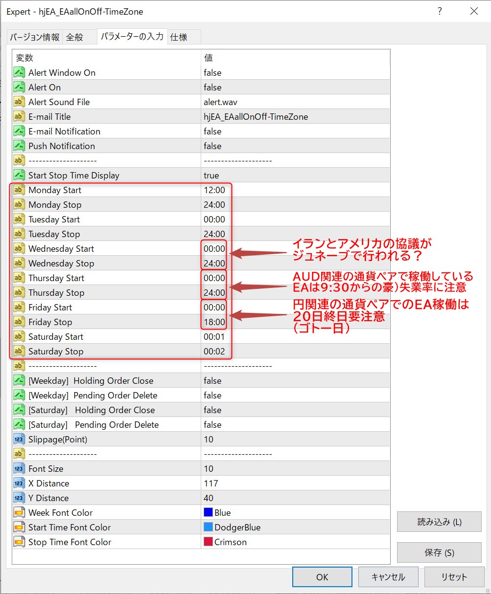Click the Week Font Color type icon

click(x=19, y=513)
